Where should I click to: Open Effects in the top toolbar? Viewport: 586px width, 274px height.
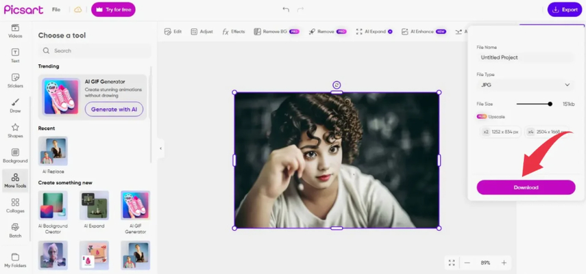click(233, 31)
